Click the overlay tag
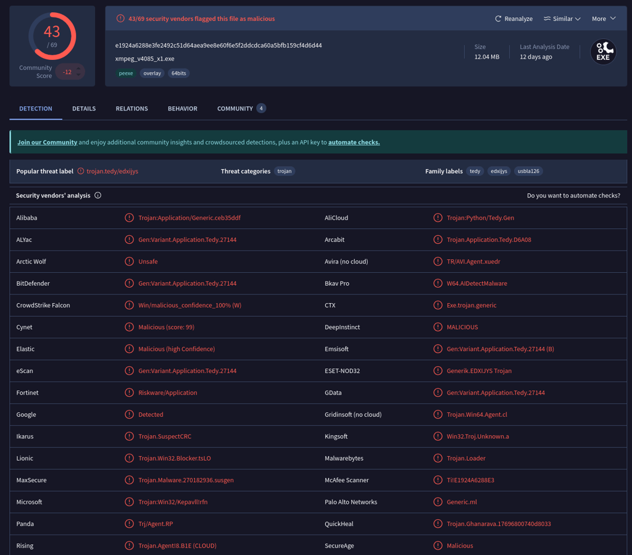The height and width of the screenshot is (555, 632). pos(152,73)
